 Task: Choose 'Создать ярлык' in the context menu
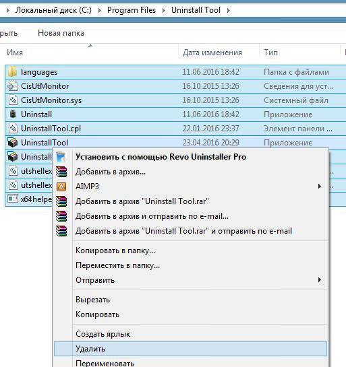tap(190, 334)
